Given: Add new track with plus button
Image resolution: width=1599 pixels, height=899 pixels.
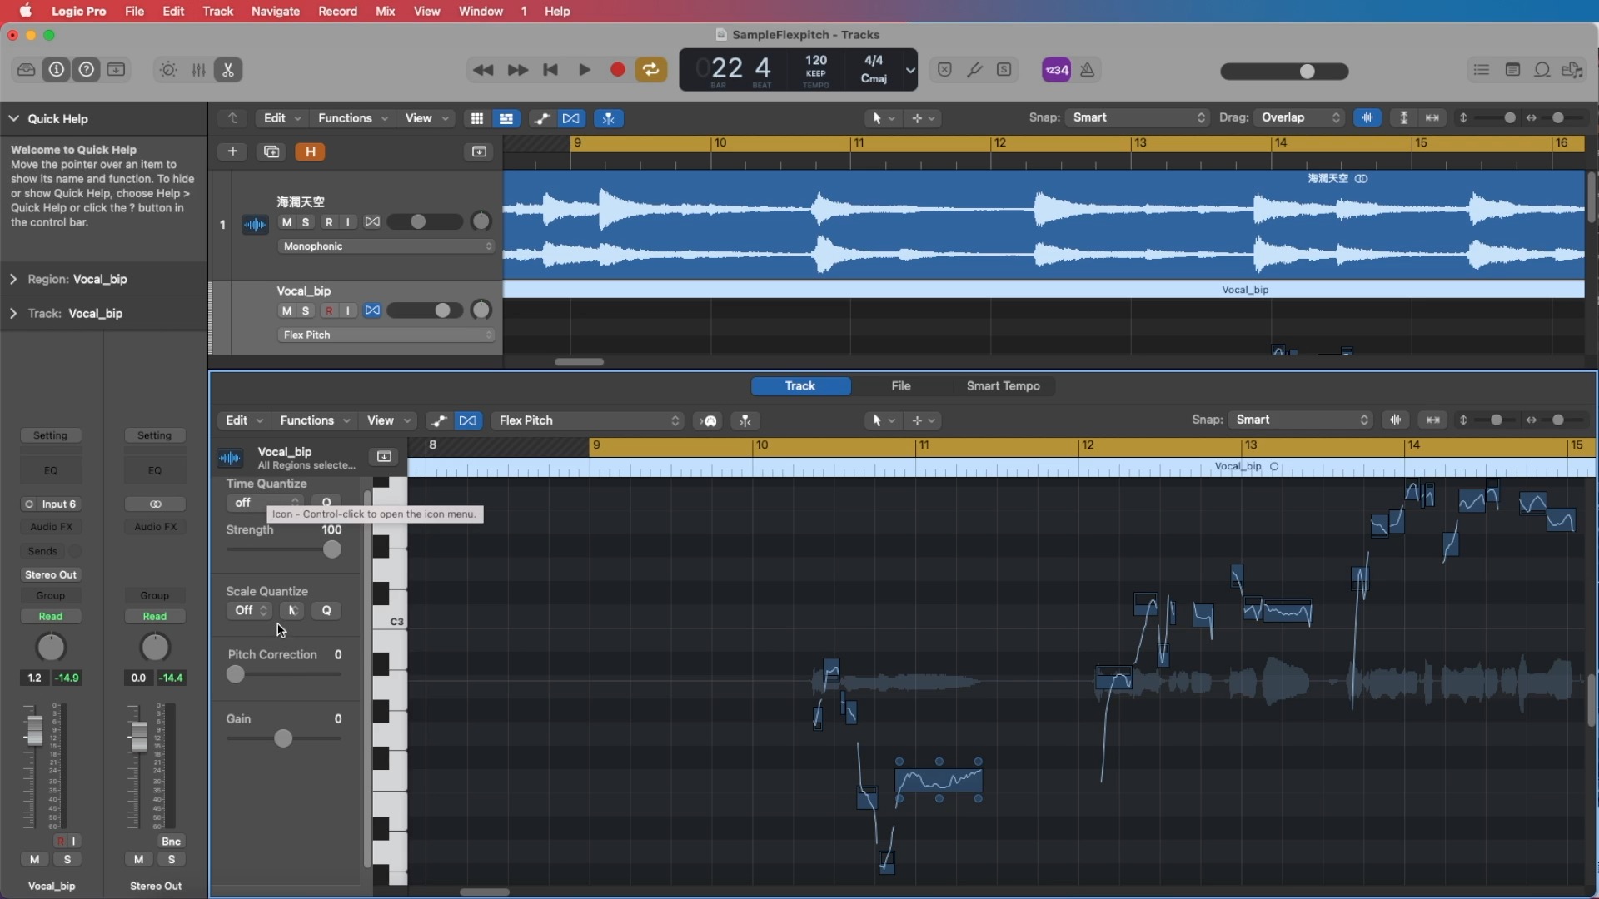Looking at the screenshot, I should pos(232,151).
